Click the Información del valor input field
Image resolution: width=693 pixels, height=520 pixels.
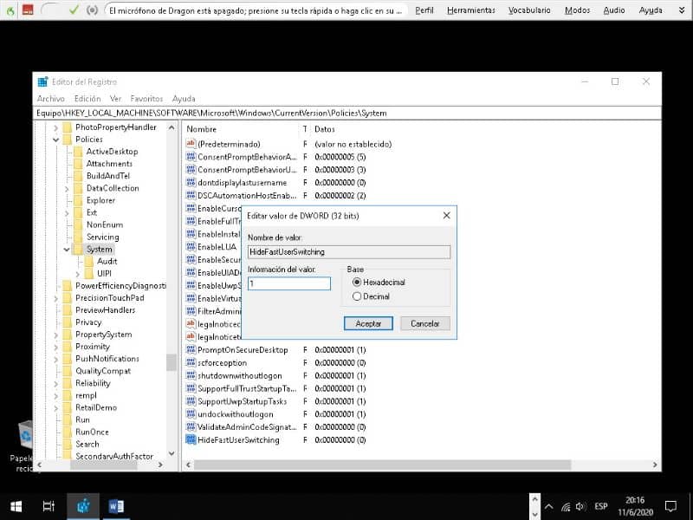[x=289, y=283]
